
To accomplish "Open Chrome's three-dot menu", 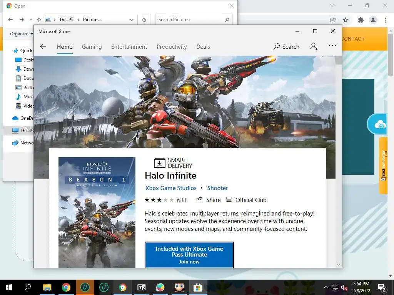I will tap(386, 20).
